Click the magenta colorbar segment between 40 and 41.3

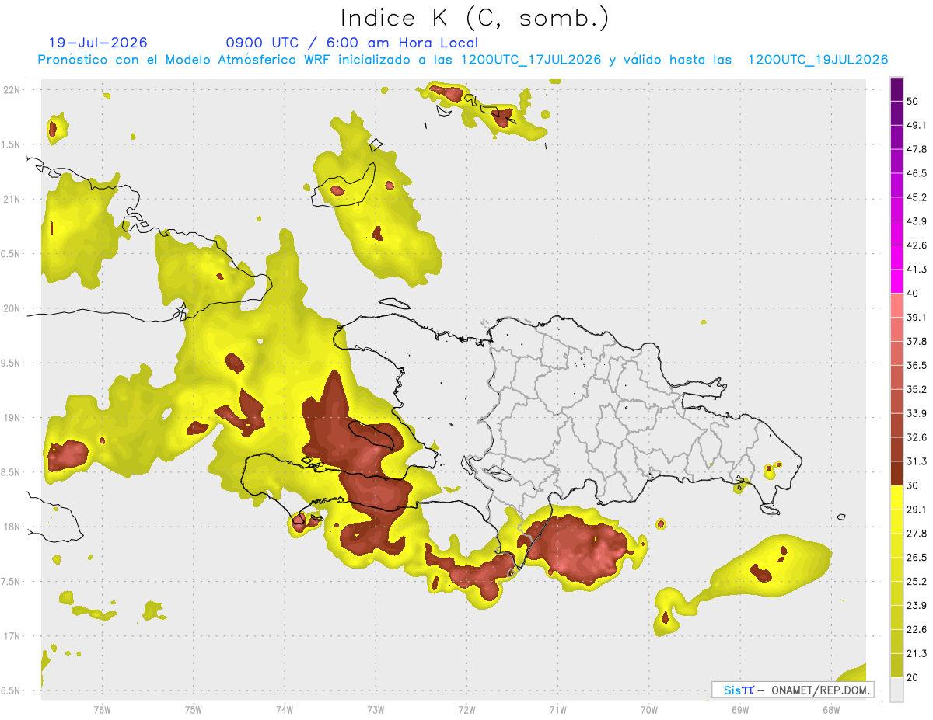coord(896,281)
